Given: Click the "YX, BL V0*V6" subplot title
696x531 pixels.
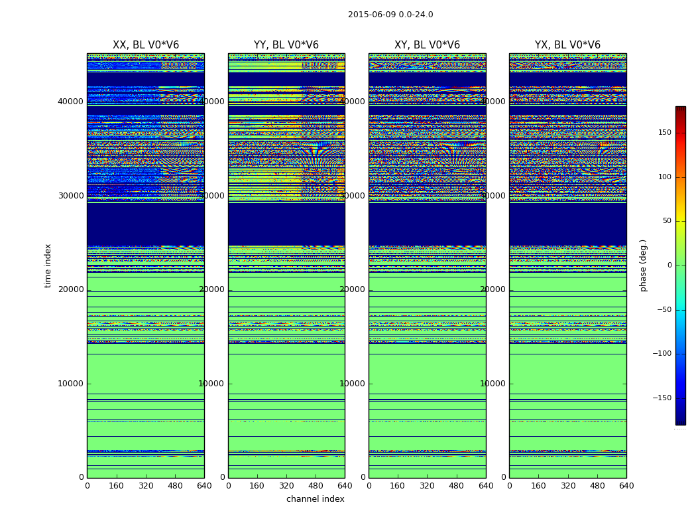Looking at the screenshot, I should [x=567, y=45].
